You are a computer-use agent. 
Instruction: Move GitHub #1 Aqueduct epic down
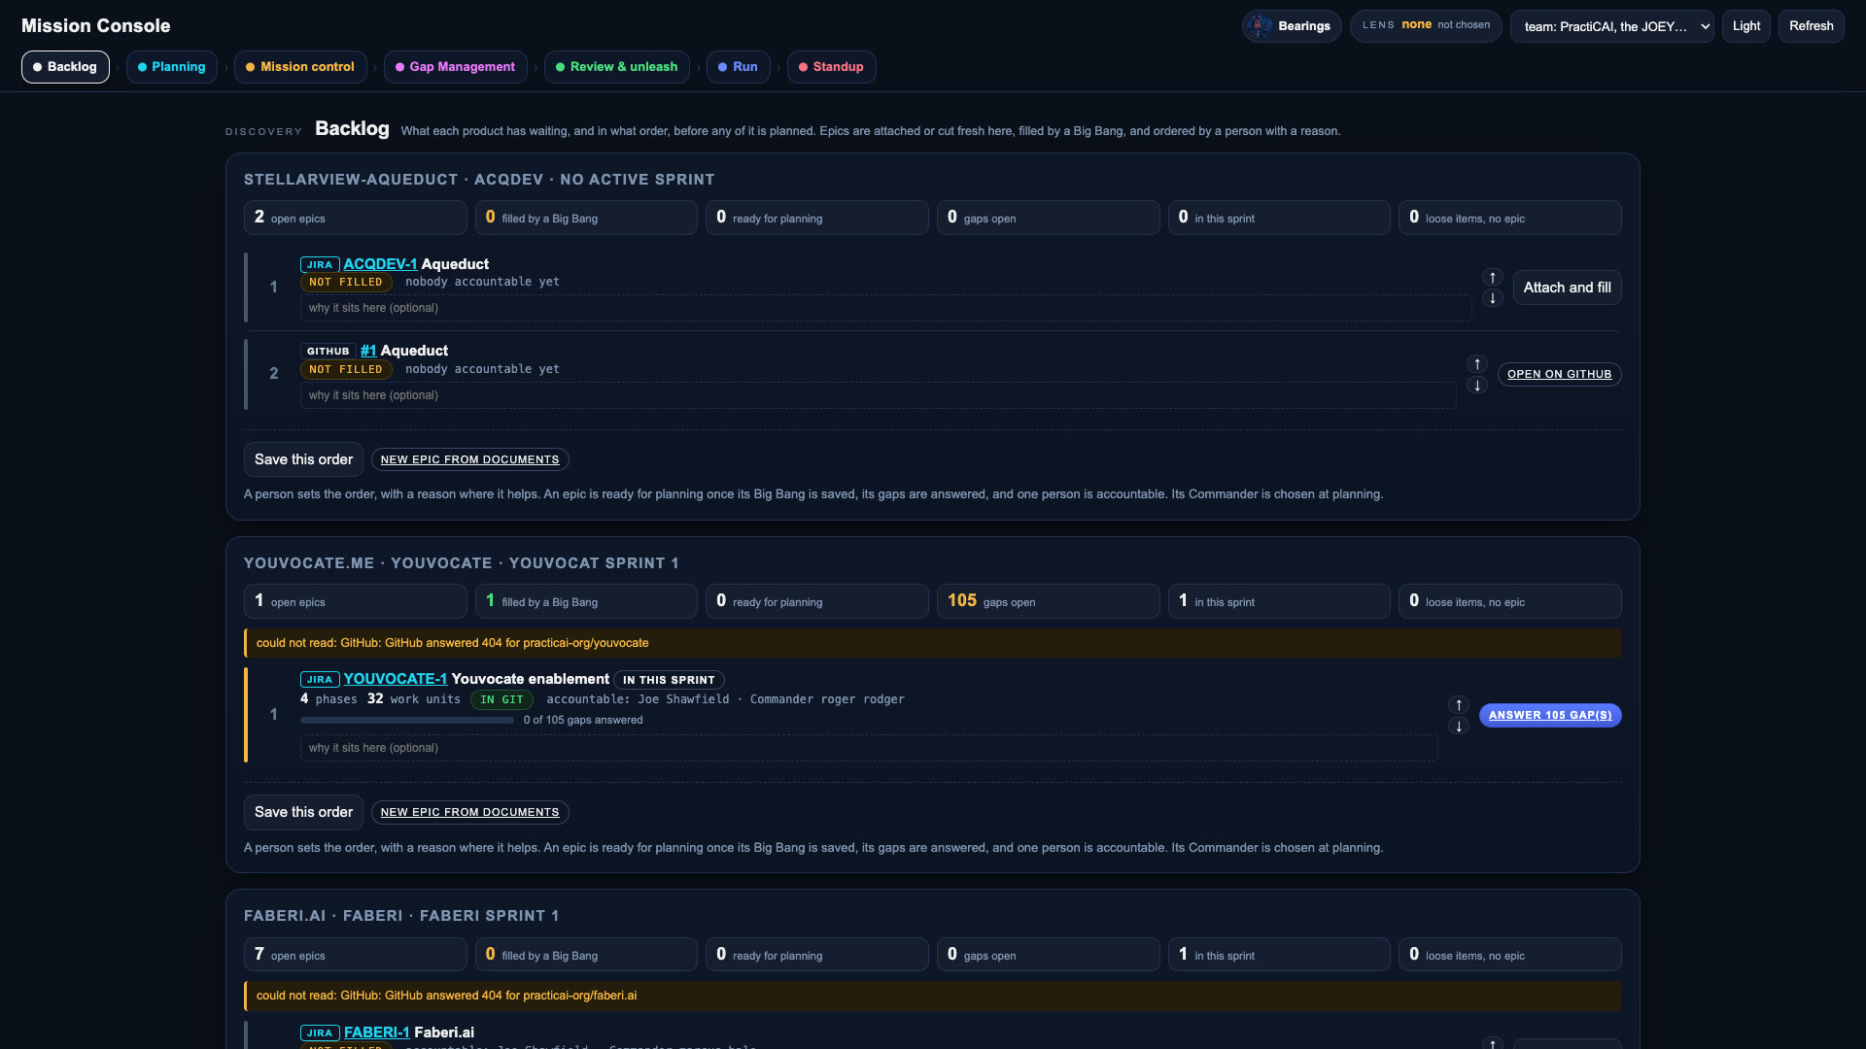click(1477, 386)
